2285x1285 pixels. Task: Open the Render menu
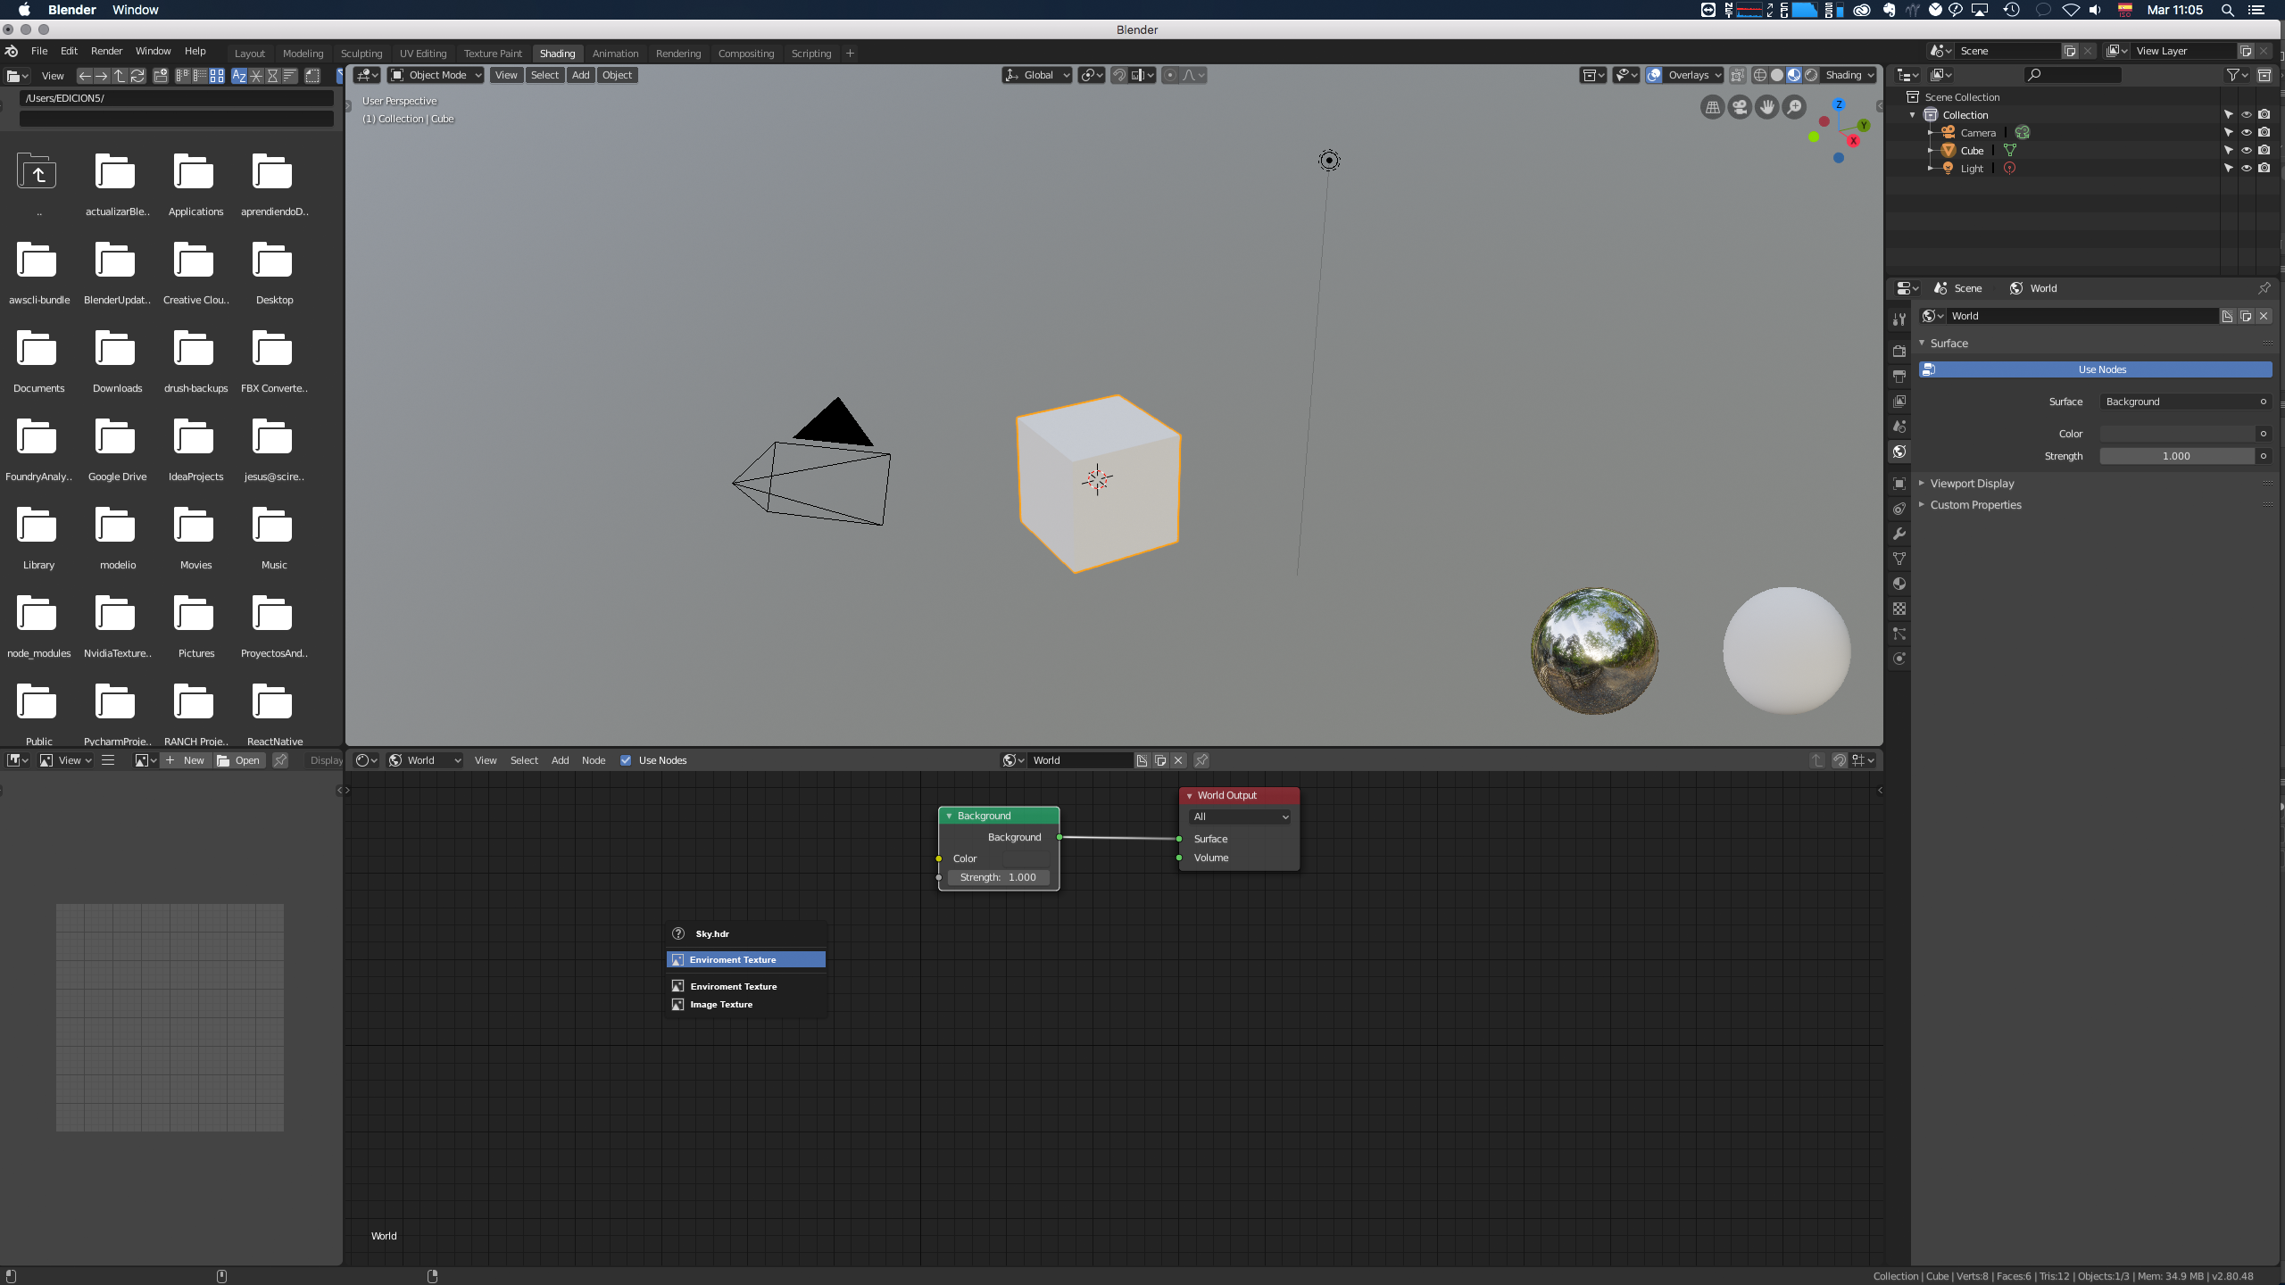click(x=106, y=51)
